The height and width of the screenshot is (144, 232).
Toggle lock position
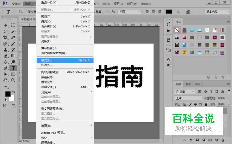[195, 104]
